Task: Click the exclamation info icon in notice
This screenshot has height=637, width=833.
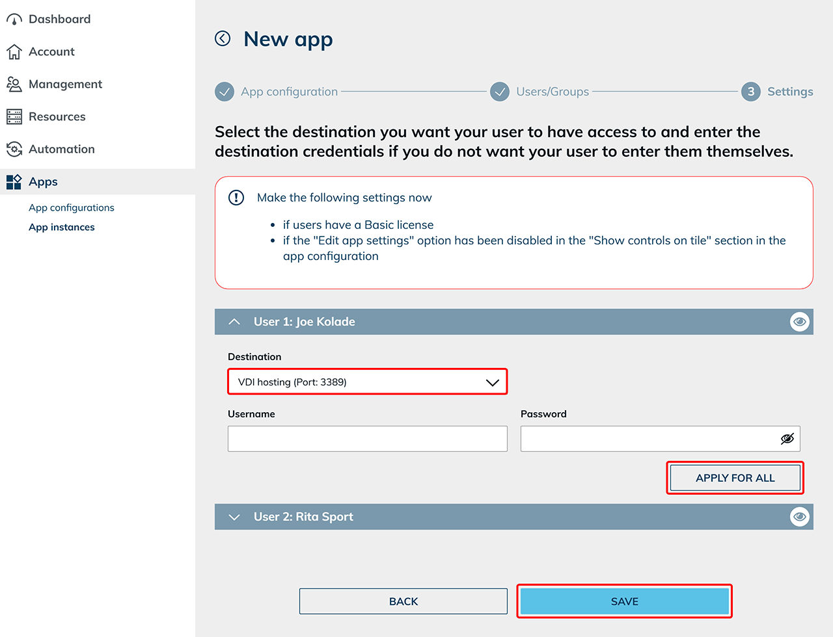Action: (x=236, y=198)
